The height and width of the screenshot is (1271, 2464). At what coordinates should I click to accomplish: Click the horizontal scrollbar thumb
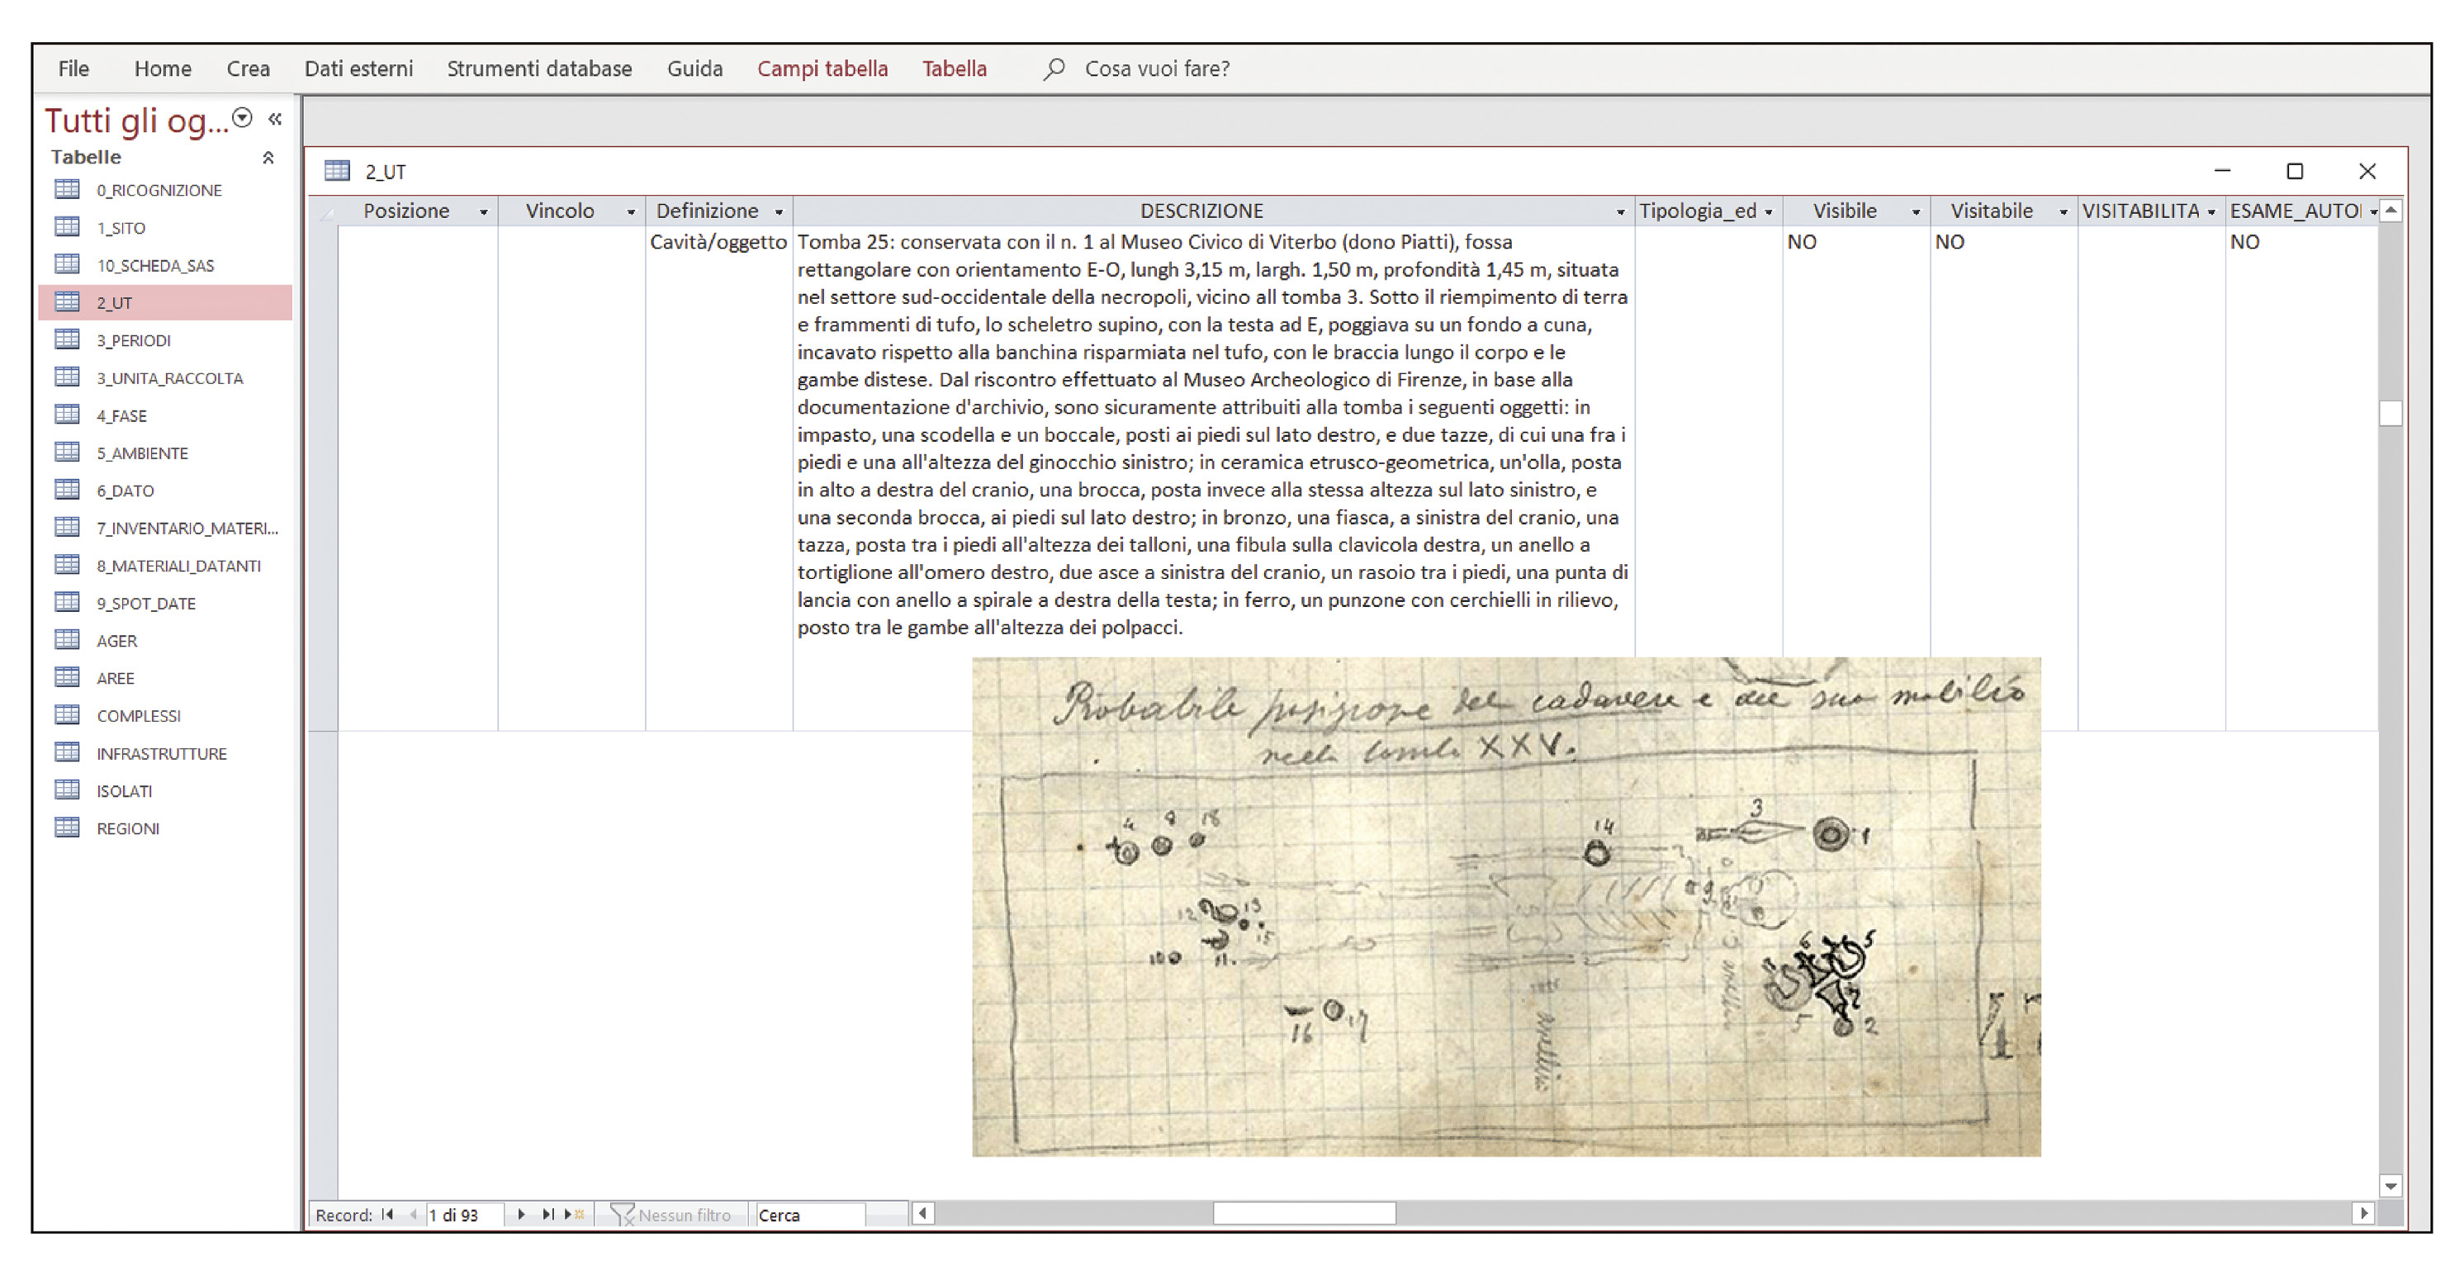point(1303,1214)
